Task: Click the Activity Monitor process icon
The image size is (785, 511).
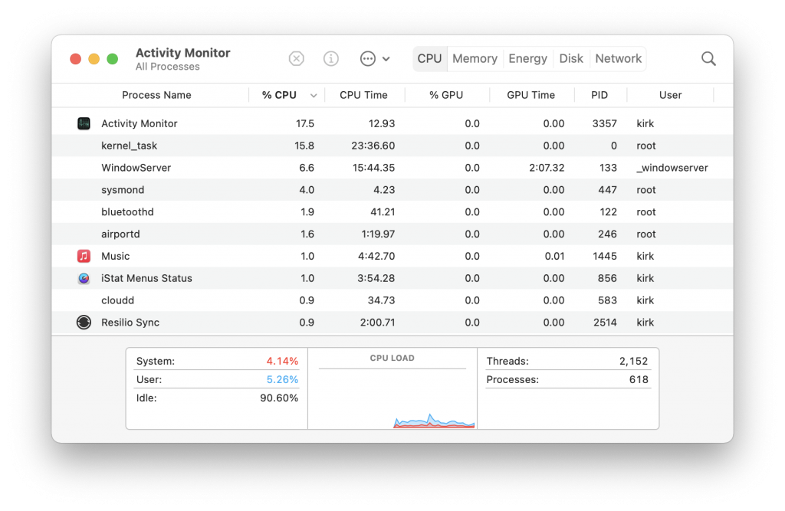Action: [x=84, y=123]
